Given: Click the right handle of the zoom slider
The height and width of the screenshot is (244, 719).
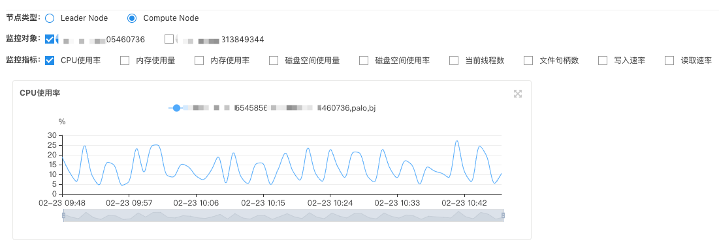Looking at the screenshot, I should coord(503,215).
